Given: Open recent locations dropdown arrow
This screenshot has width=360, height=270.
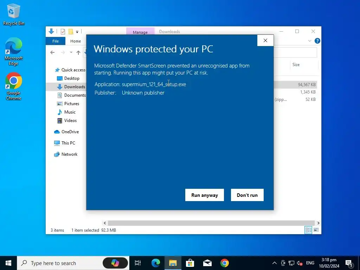Looking at the screenshot, I should click(x=71, y=52).
